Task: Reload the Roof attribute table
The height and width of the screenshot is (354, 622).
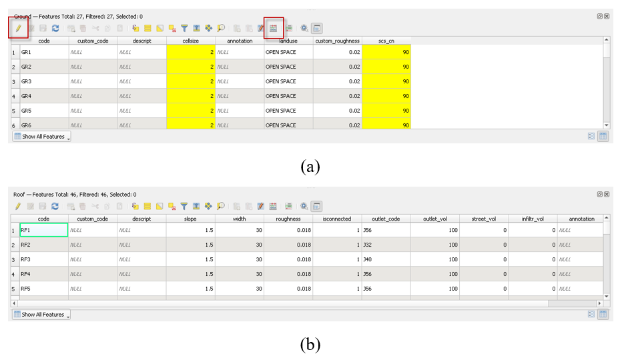Action: (55, 207)
